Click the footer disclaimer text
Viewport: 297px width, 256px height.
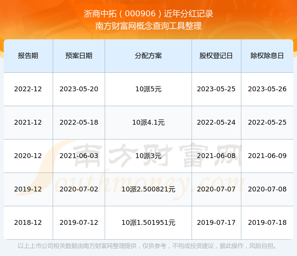click(x=147, y=246)
